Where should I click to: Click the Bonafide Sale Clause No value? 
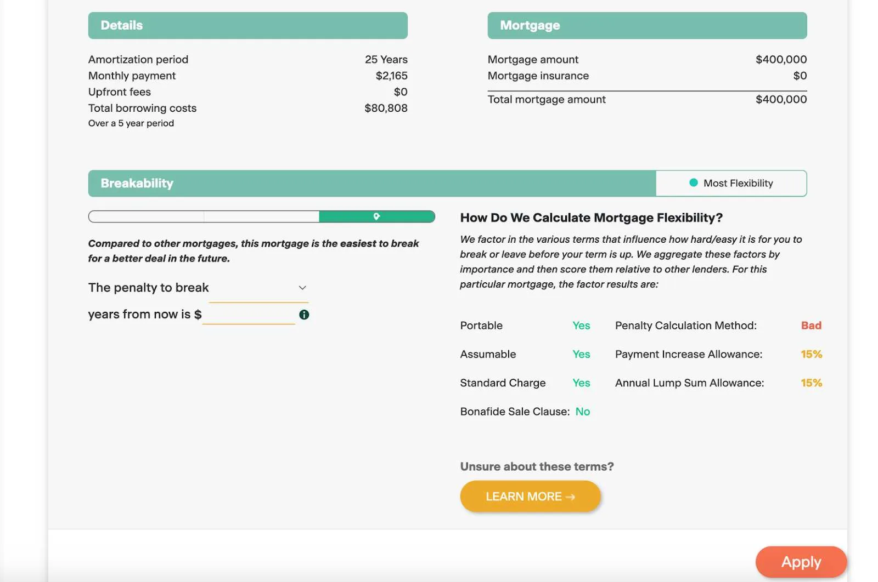pyautogui.click(x=583, y=412)
